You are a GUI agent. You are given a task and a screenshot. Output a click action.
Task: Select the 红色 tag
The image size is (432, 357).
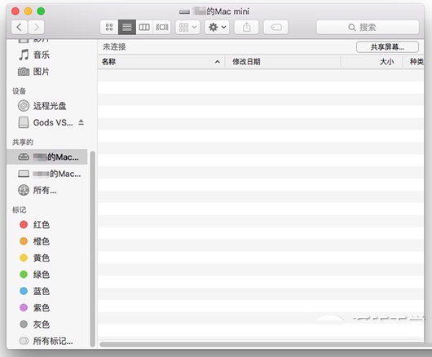coord(34,225)
